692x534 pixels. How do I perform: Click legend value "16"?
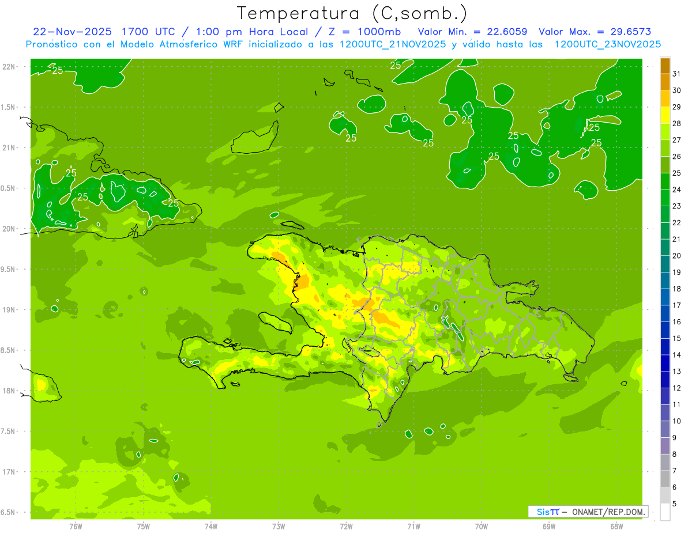click(x=677, y=322)
